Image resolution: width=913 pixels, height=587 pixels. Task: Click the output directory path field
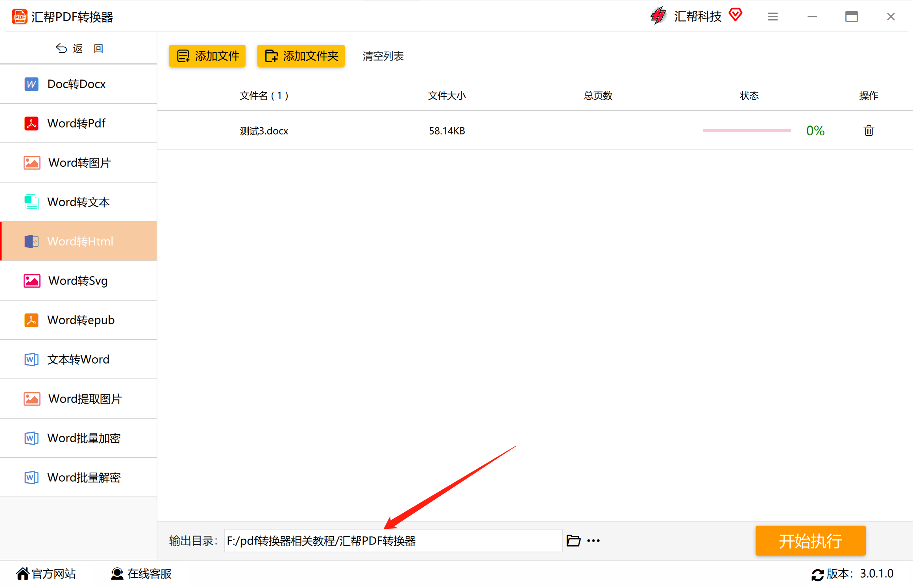[393, 541]
